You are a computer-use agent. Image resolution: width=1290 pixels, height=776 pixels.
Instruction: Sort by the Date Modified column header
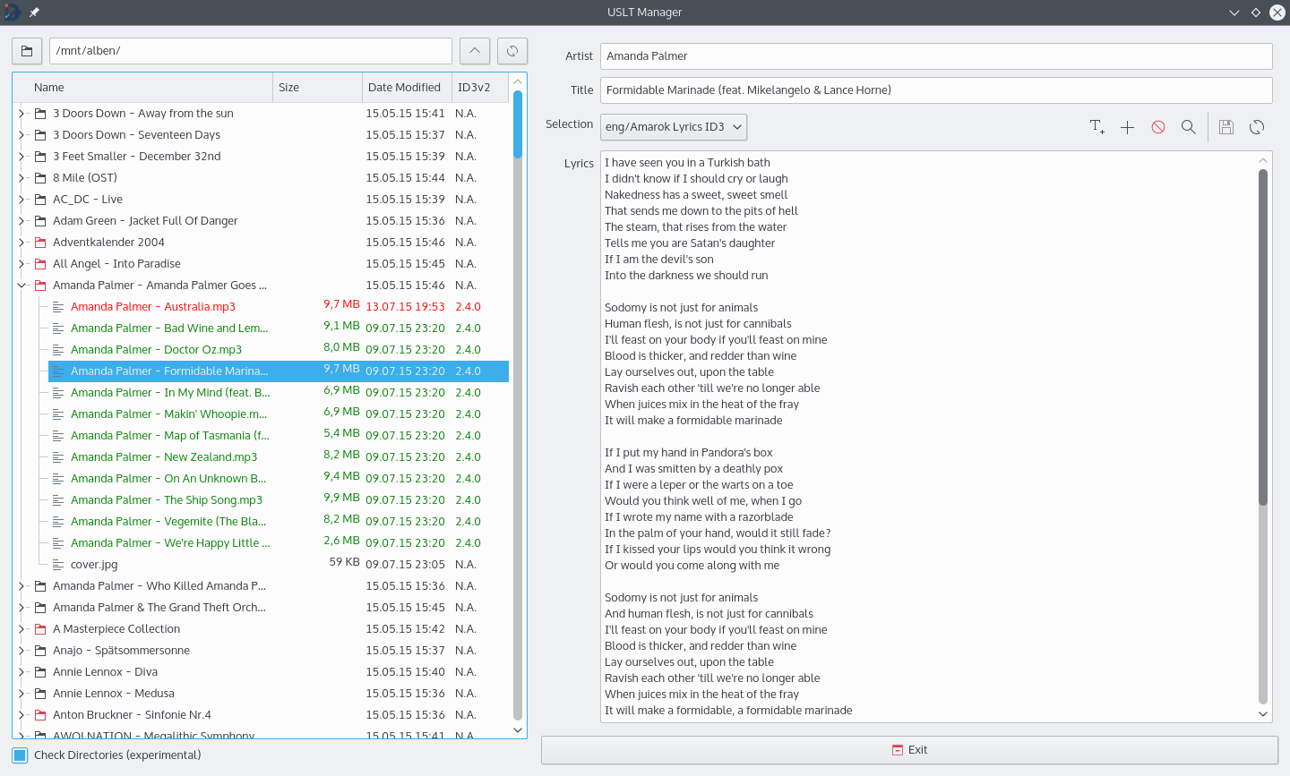pyautogui.click(x=407, y=88)
